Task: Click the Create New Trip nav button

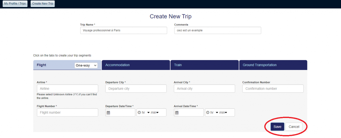Action: [43, 4]
